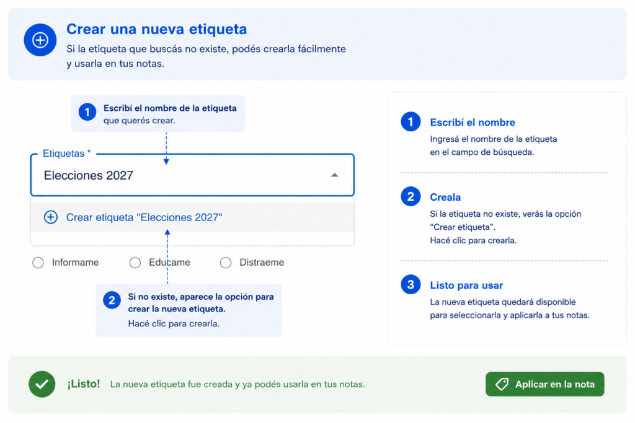This screenshot has height=423, width=635.
Task: Choose Crear etiqueta "Elecciones 2027" option
Action: tap(192, 217)
